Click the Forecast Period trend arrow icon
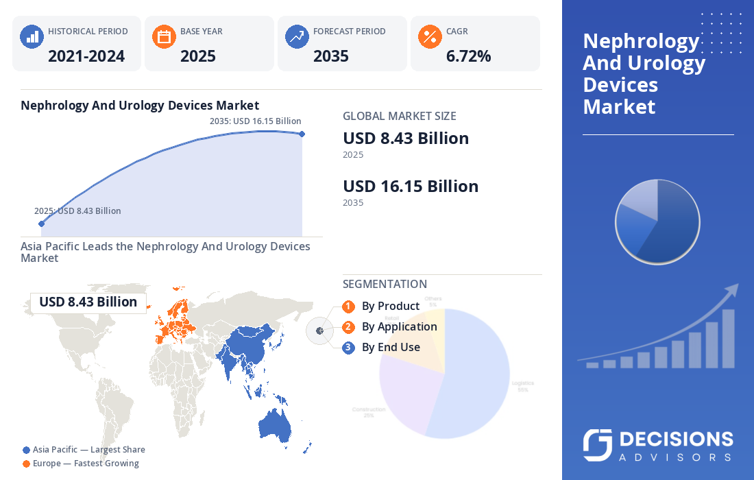Image resolution: width=754 pixels, height=480 pixels. [x=297, y=36]
